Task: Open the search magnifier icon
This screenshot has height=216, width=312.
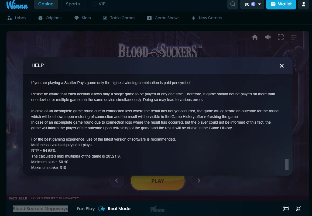Action: click(x=233, y=4)
